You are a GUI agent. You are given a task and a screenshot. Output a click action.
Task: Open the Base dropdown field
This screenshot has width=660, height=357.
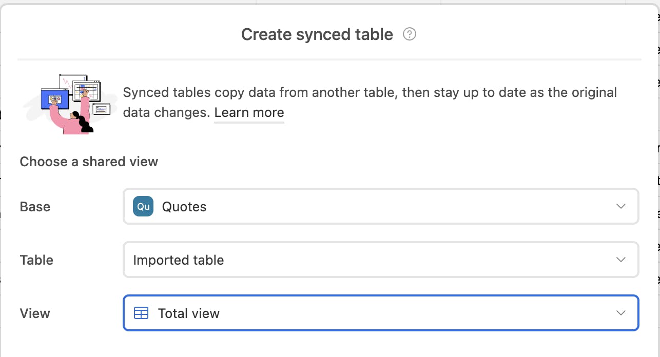381,207
